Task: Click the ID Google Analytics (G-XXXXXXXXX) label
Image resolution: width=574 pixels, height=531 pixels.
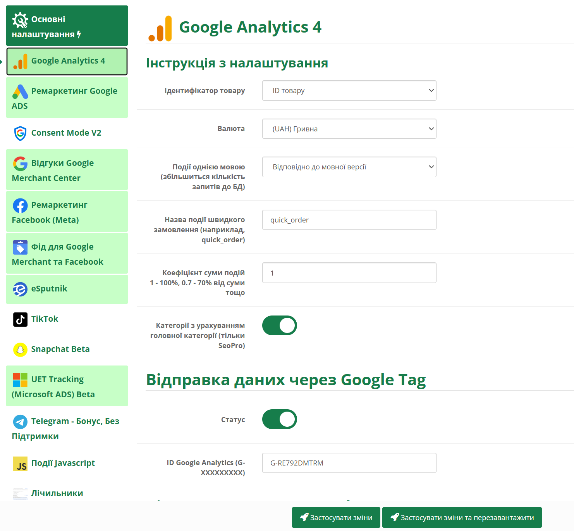Action: click(206, 467)
